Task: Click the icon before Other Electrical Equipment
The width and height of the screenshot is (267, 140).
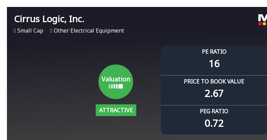Action: tap(51, 31)
